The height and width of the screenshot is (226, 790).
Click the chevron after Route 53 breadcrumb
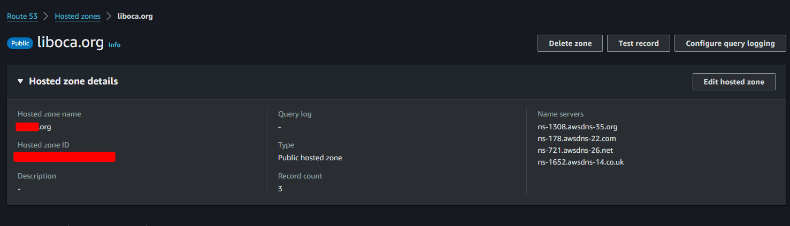pos(46,16)
